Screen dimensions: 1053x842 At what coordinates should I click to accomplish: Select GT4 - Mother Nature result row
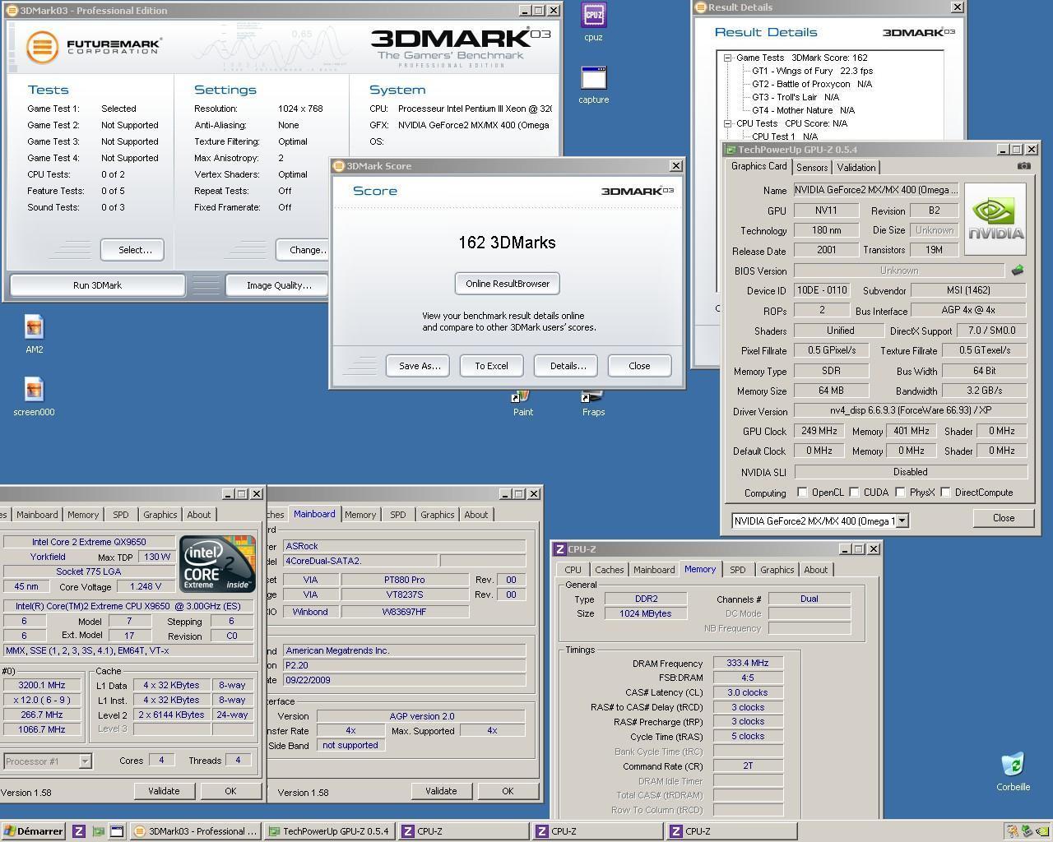(x=803, y=110)
